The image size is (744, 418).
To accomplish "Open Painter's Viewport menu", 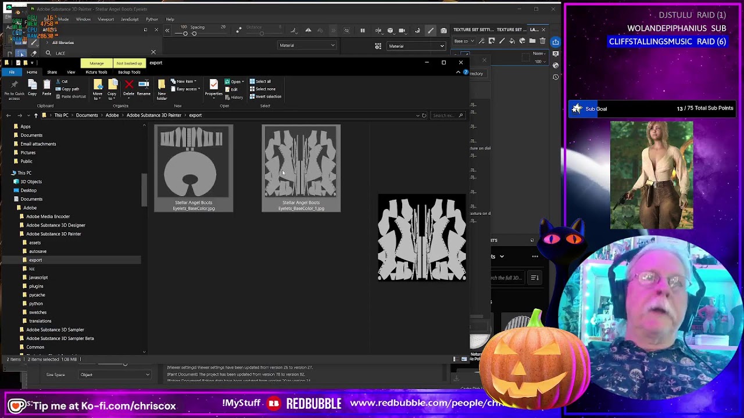I will point(106,19).
